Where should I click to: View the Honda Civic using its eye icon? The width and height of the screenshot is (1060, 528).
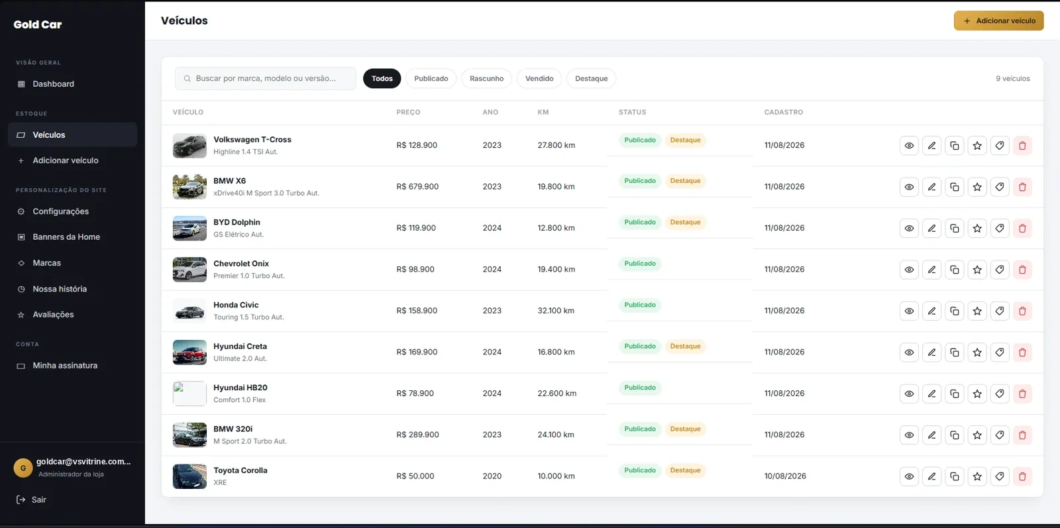(909, 311)
